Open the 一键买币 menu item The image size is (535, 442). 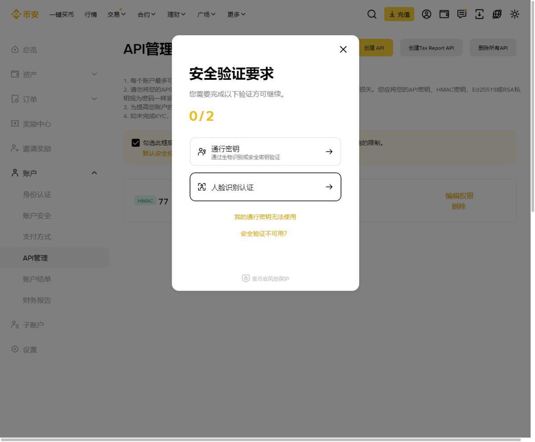(x=62, y=14)
